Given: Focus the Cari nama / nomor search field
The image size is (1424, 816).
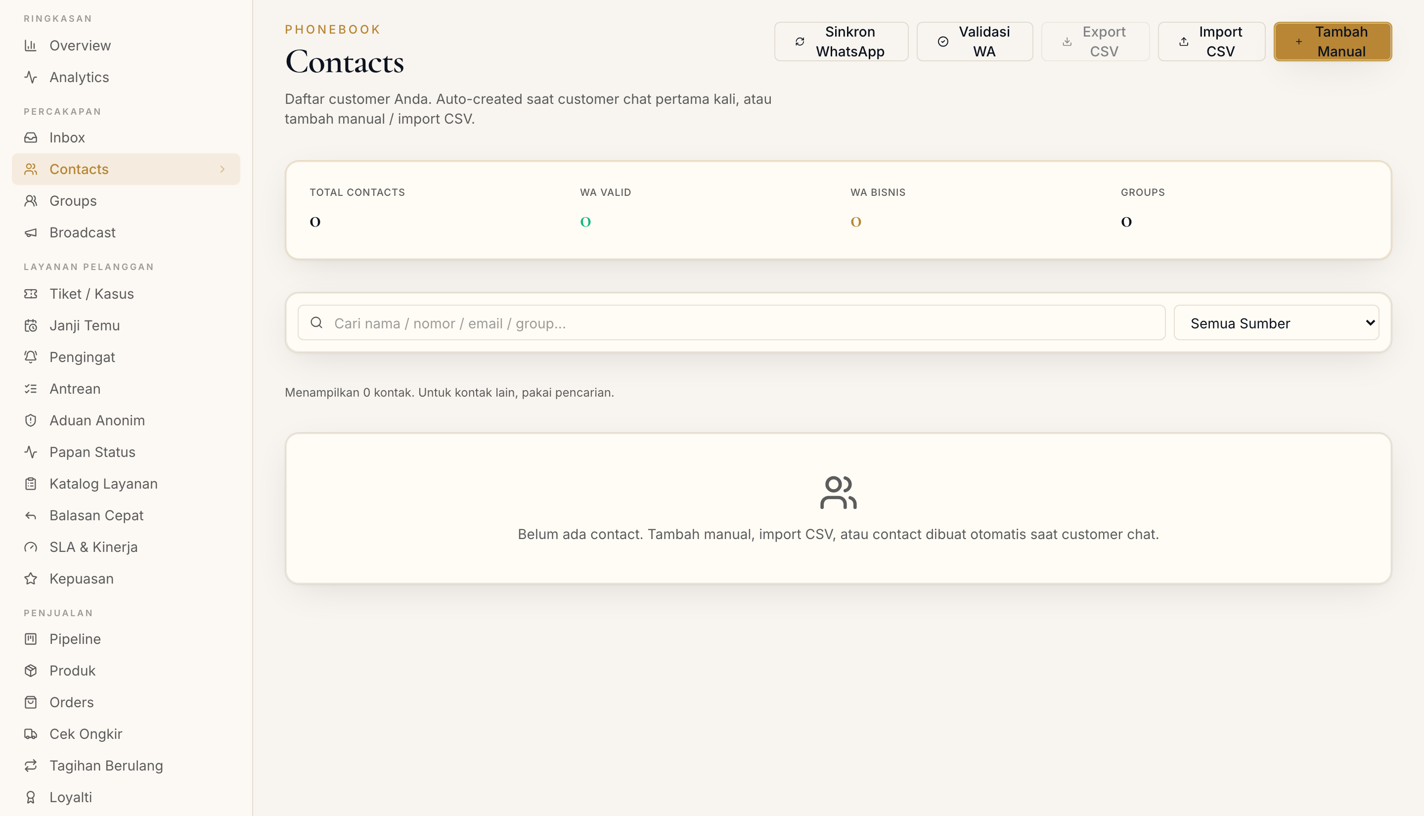Looking at the screenshot, I should coord(732,323).
